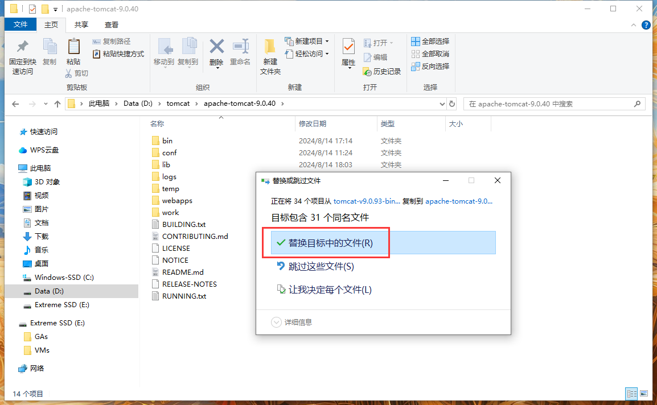Click Select all (全部选择)
Image resolution: width=657 pixels, height=405 pixels.
pyautogui.click(x=430, y=41)
